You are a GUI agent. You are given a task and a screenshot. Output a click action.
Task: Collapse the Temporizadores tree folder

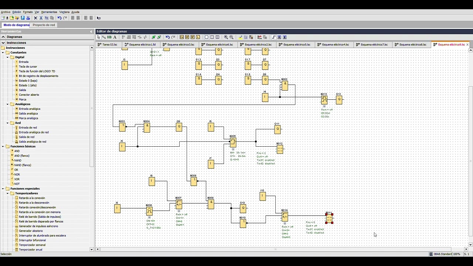point(7,193)
